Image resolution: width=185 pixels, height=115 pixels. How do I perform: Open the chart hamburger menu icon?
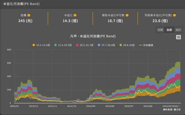(x=178, y=37)
